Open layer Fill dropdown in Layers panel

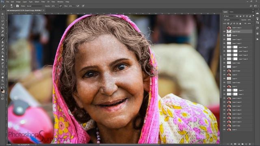point(253,24)
